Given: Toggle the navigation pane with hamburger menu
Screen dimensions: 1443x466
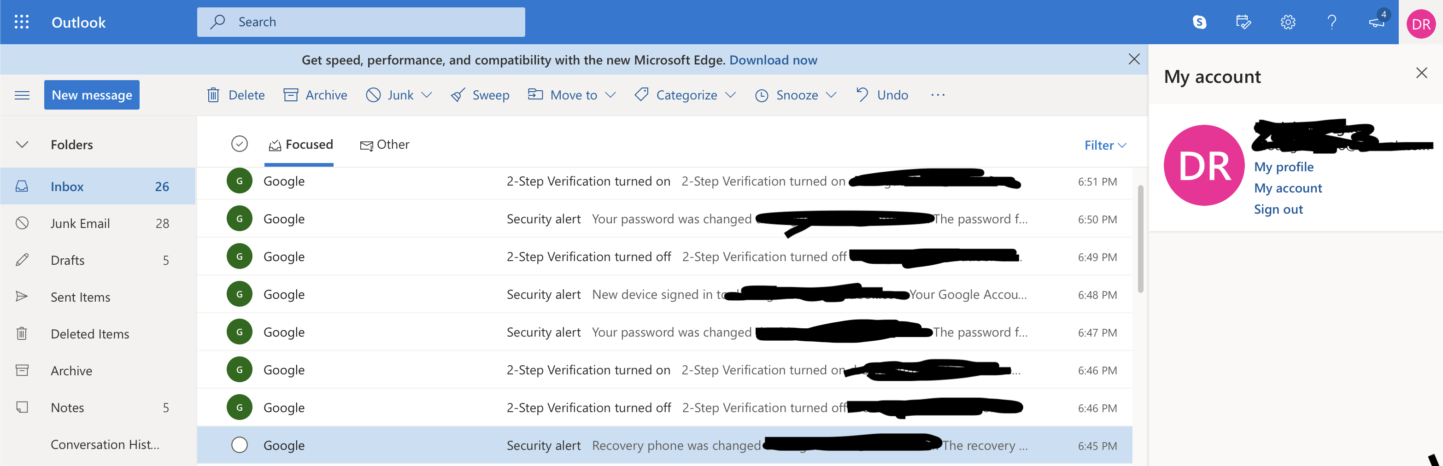Looking at the screenshot, I should pyautogui.click(x=22, y=95).
